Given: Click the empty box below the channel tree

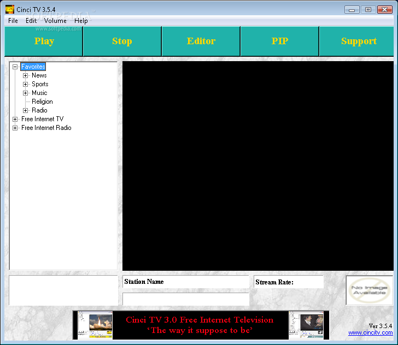Looking at the screenshot, I should click(63, 290).
